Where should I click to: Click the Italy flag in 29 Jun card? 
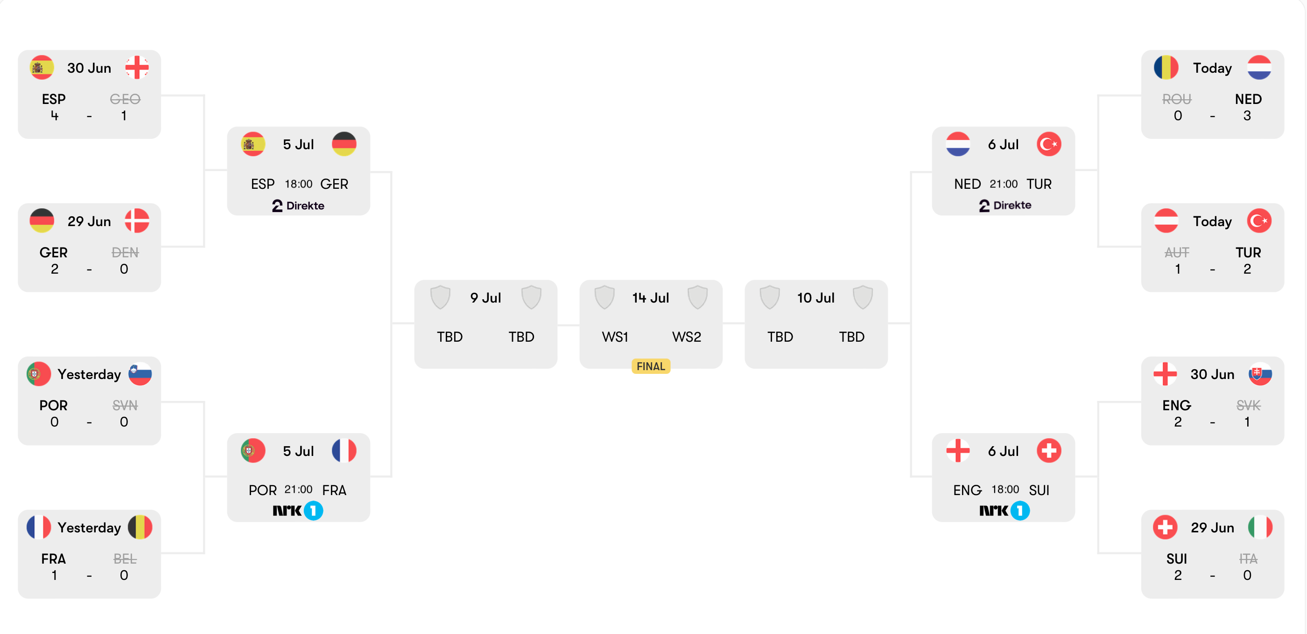[x=1260, y=527]
